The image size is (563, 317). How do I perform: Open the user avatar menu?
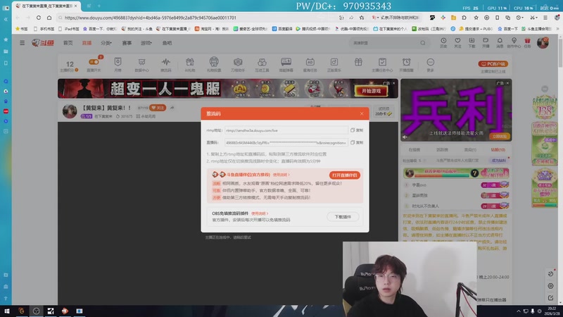tap(543, 43)
